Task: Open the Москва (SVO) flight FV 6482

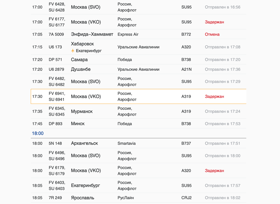Action: pyautogui.click(x=138, y=81)
